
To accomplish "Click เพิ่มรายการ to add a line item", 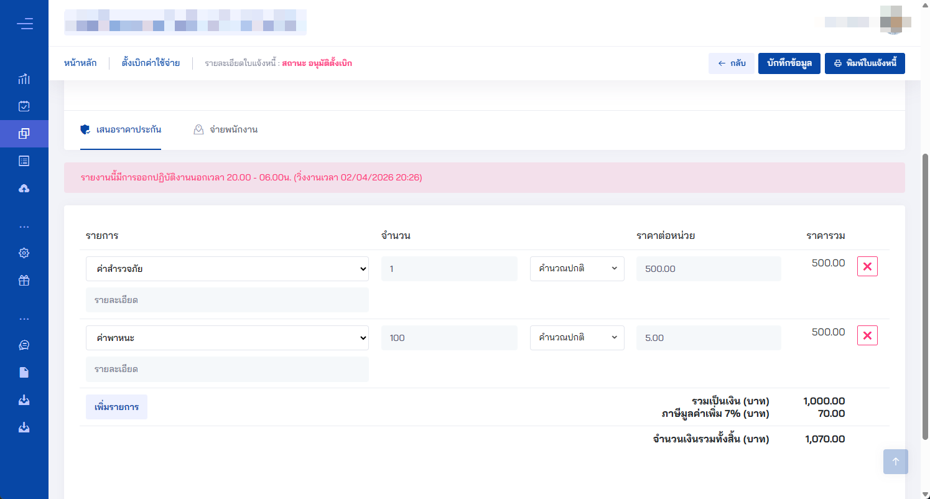I will (116, 406).
